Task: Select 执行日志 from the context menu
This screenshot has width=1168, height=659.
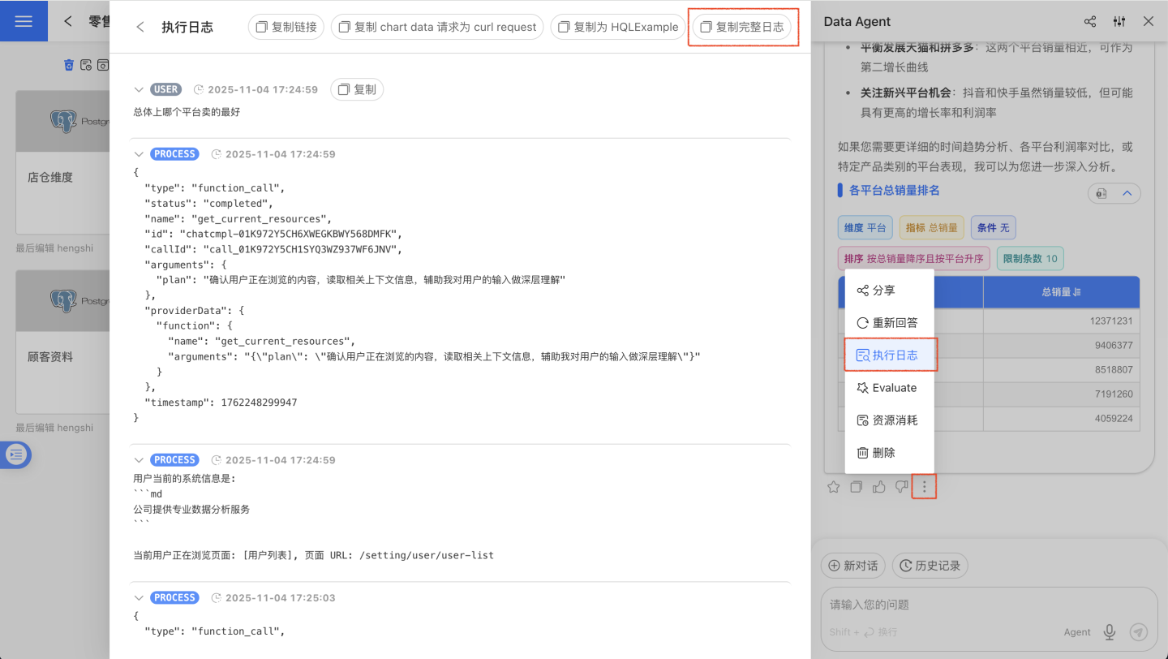Action: click(890, 355)
